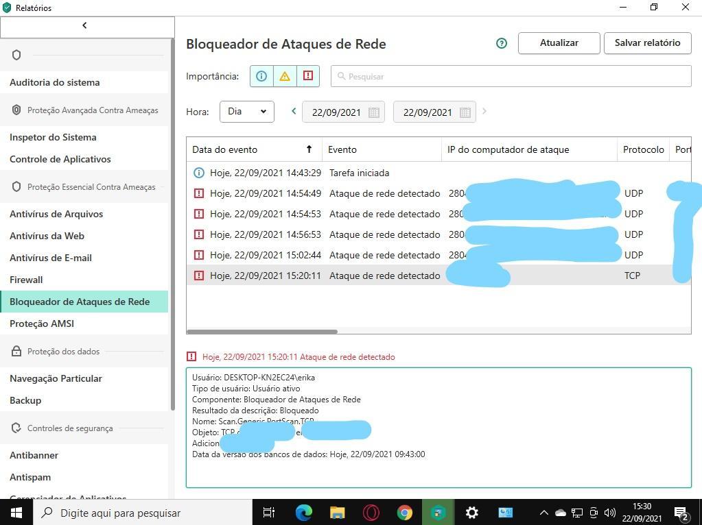Click the sidebar vertical scrollbar

173,223
